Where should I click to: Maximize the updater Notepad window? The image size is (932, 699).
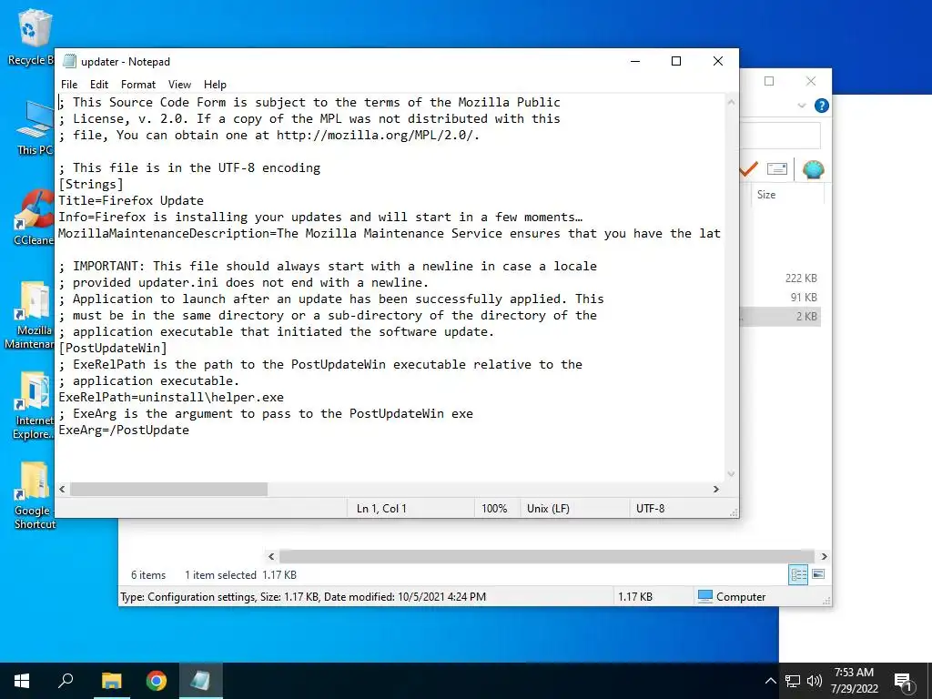[x=676, y=61]
